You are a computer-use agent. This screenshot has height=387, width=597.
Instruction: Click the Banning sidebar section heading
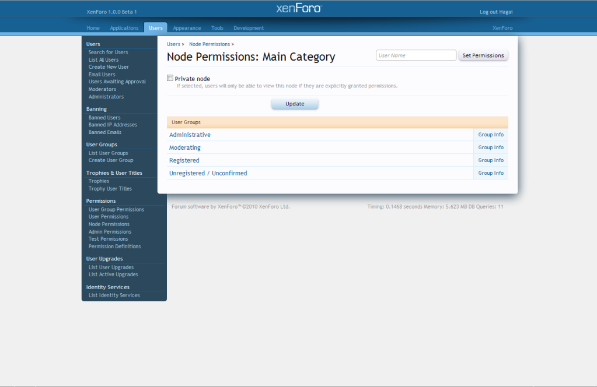coord(96,109)
